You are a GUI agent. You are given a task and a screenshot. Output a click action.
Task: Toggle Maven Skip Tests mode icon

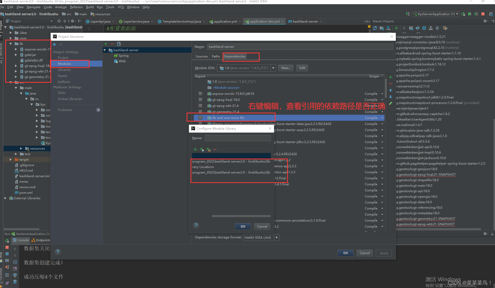pos(424,28)
